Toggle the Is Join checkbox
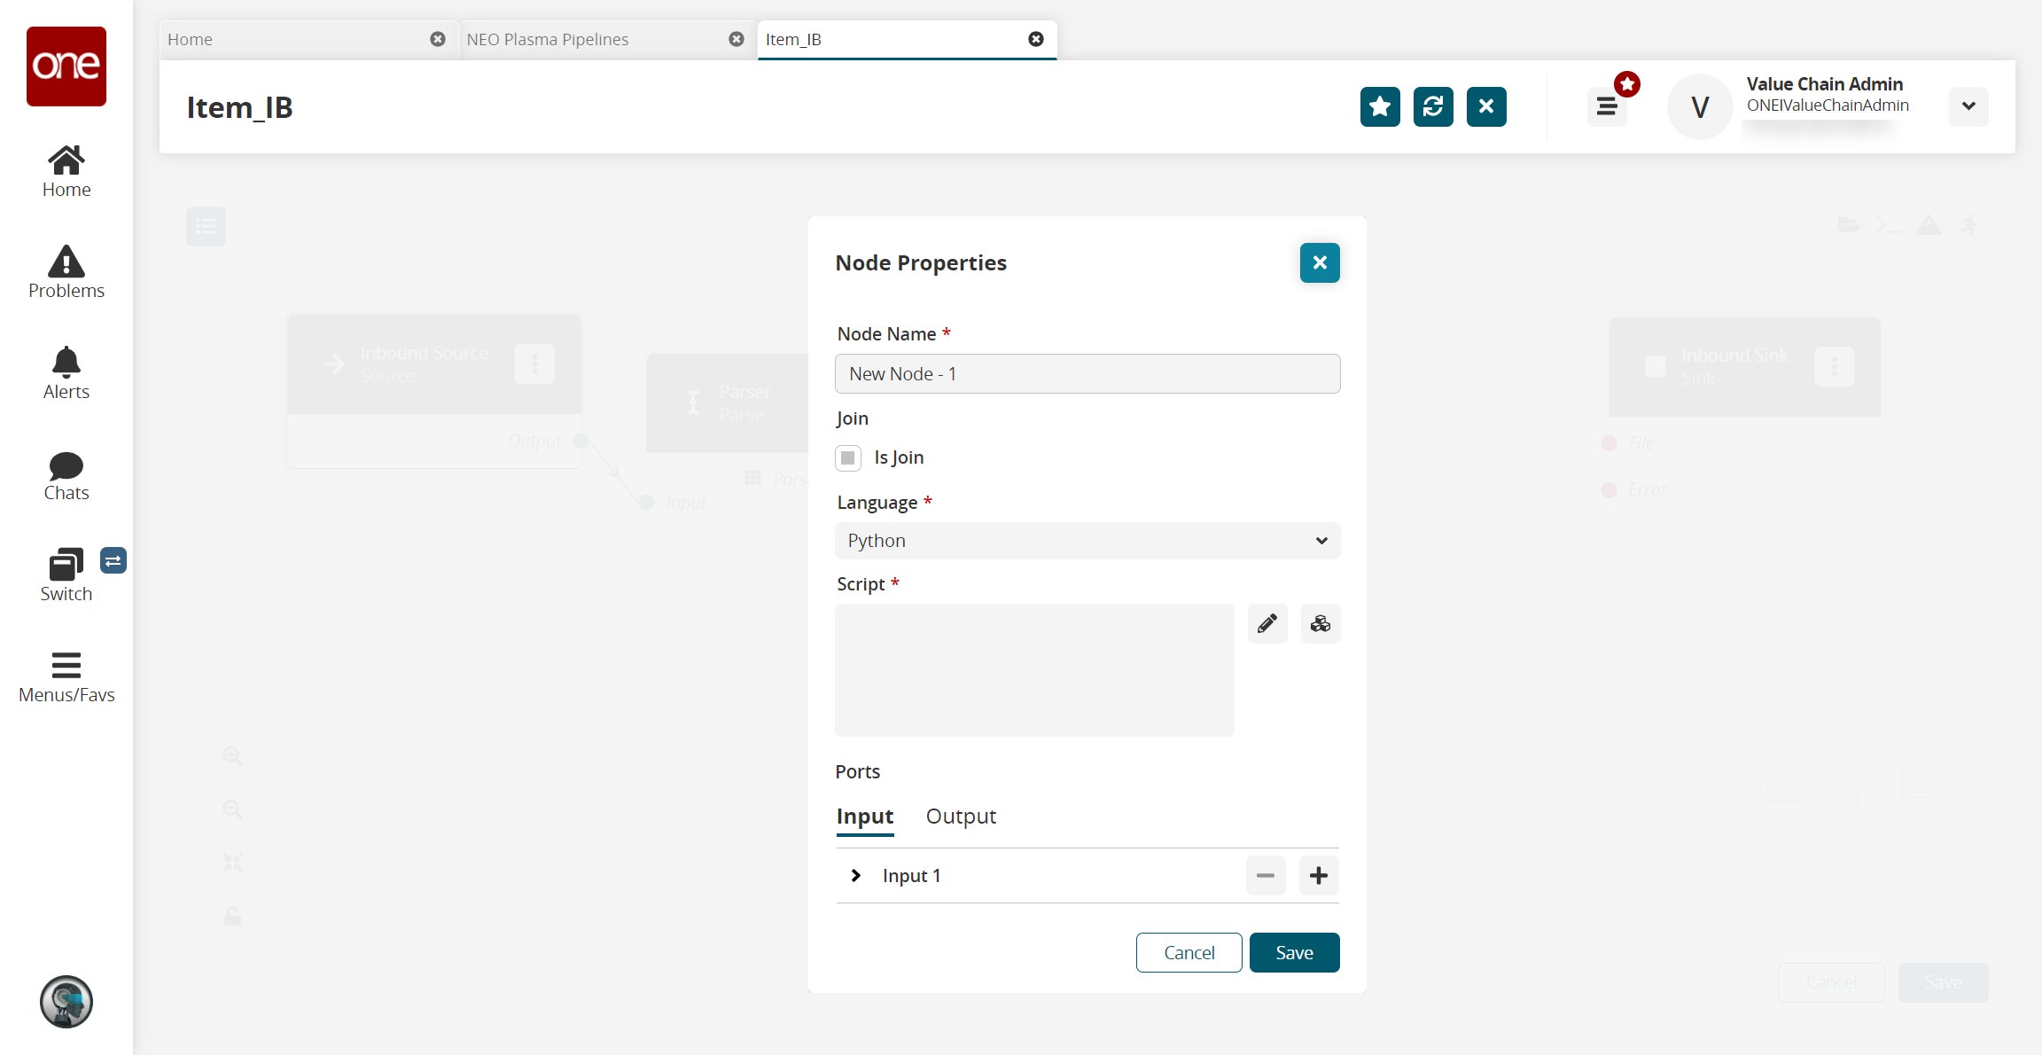The width and height of the screenshot is (2042, 1055). 849,457
